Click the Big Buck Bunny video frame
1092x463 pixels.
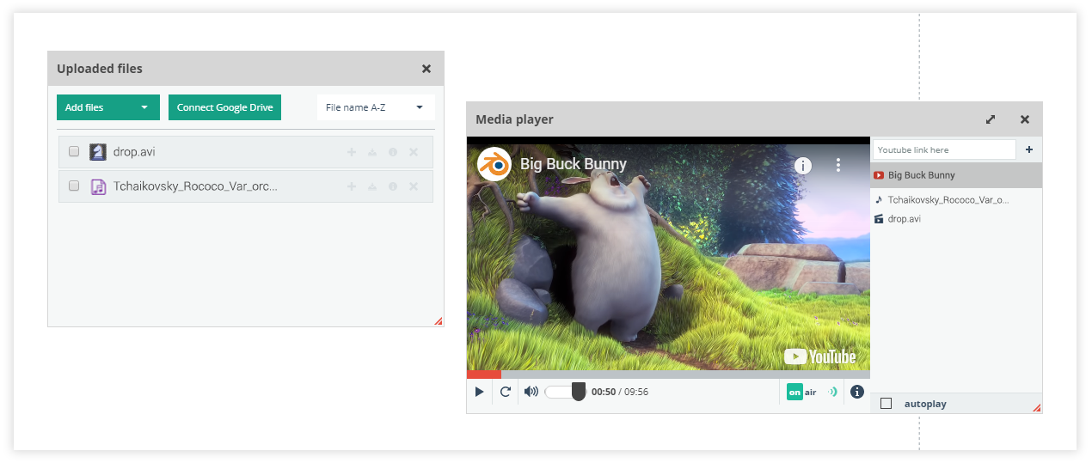(668, 254)
